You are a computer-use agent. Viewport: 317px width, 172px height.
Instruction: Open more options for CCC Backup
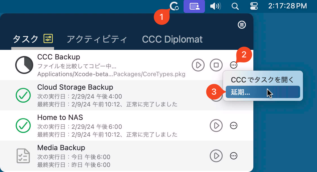coord(233,65)
